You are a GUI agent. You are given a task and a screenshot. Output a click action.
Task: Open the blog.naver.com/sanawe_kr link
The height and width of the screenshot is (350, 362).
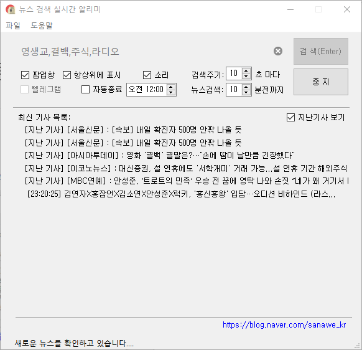coord(284,325)
